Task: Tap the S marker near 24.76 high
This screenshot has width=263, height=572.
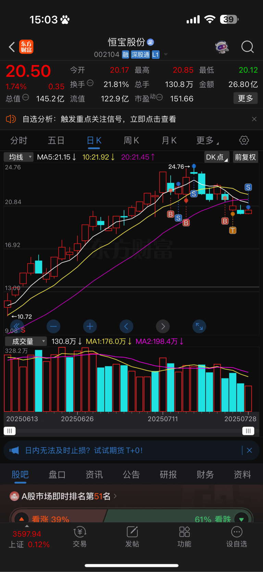Action: [194, 194]
